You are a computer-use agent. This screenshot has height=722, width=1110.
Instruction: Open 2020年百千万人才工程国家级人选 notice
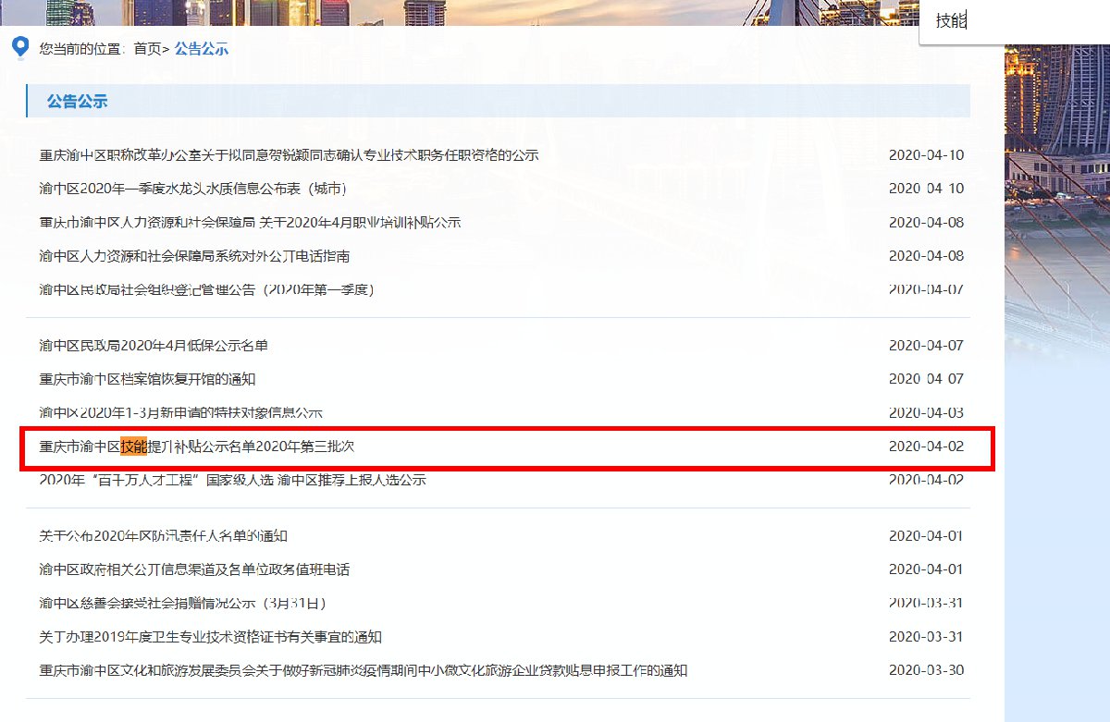[232, 480]
